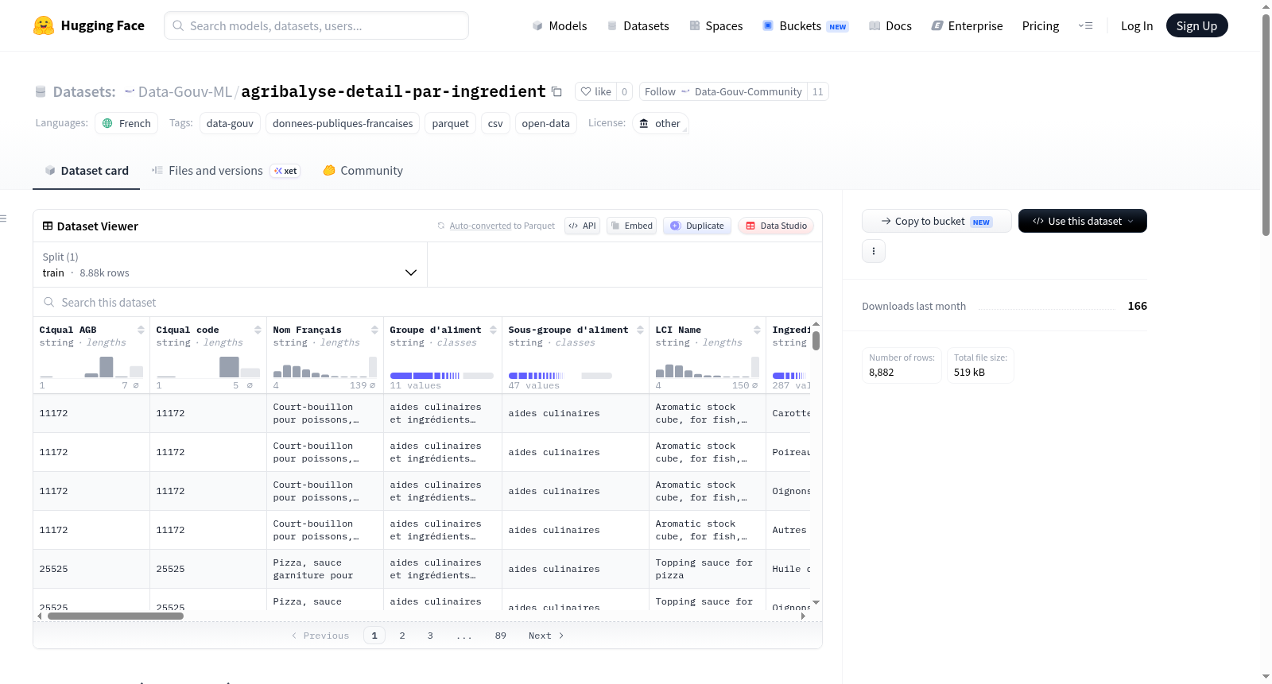
Task: Sort the LCI Name column
Action: tap(757, 330)
